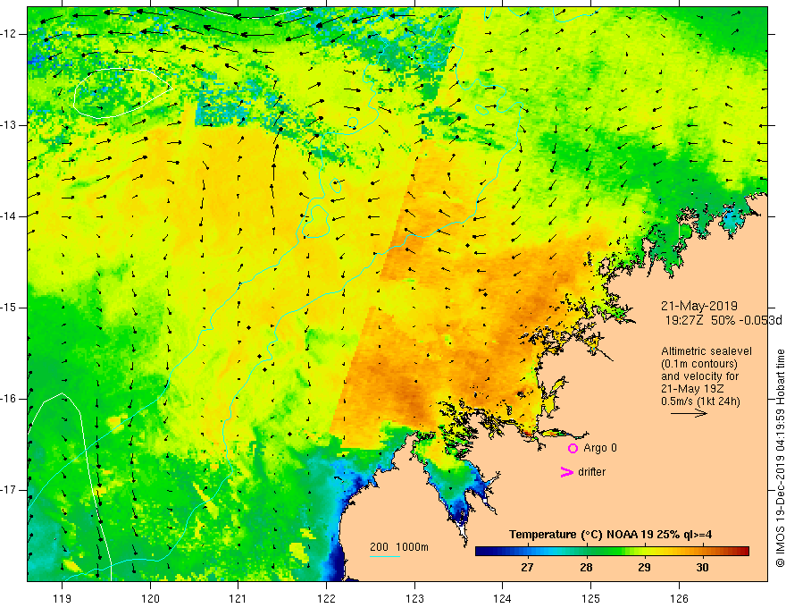
Task: Click colorbar tick label 28
Action: [x=586, y=568]
